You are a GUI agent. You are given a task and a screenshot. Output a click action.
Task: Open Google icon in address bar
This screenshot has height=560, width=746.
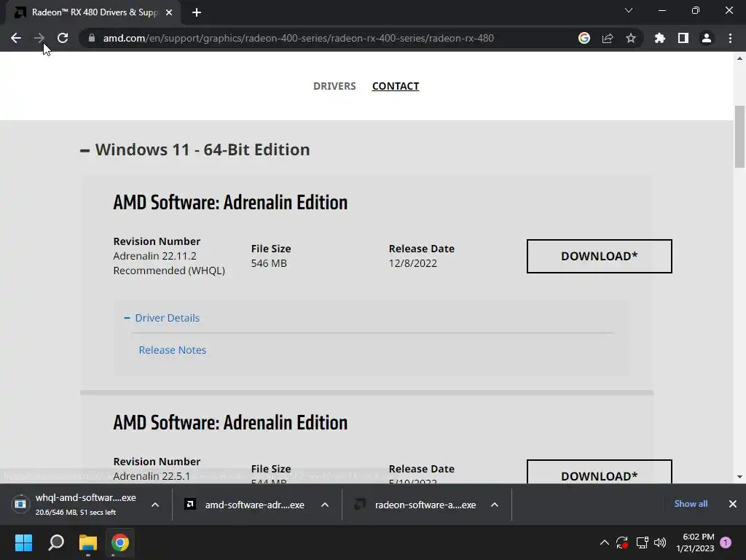(584, 38)
